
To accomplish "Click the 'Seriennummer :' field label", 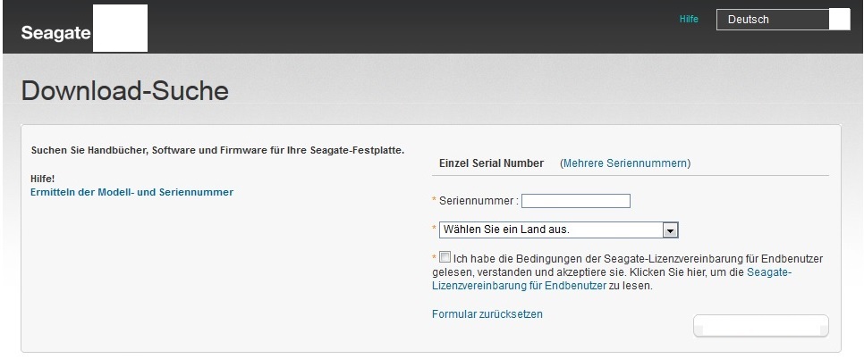I will [x=479, y=201].
